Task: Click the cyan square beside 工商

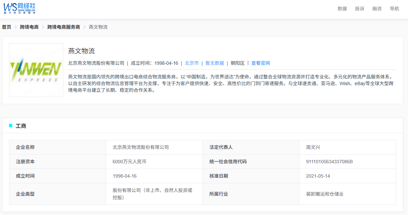Action: click(11, 126)
